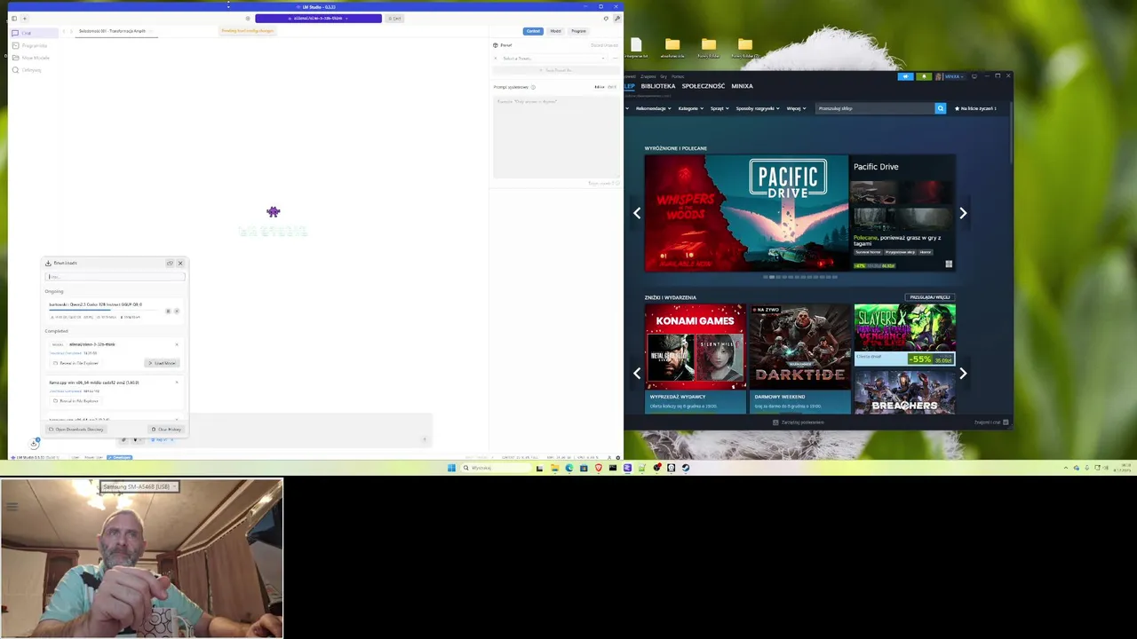Pause the Qwen2.5 Coder 32B download
The width and height of the screenshot is (1137, 639).
click(x=169, y=311)
